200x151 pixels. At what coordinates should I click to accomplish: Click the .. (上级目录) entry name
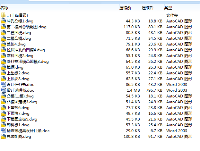[17, 15]
